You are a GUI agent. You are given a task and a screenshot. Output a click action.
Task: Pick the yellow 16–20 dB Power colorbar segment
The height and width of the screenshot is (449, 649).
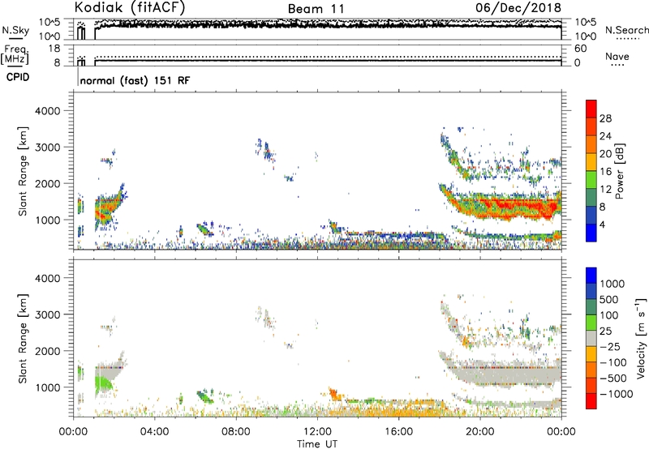pyautogui.click(x=591, y=162)
